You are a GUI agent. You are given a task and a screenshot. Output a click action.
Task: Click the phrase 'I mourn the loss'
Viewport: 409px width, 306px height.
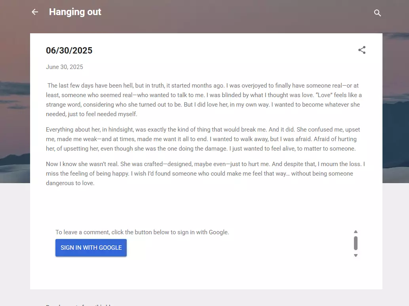339,164
